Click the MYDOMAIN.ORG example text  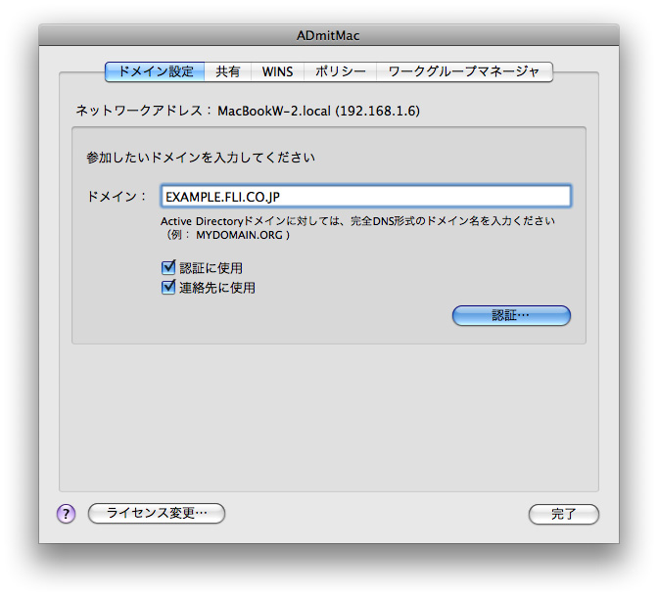[239, 235]
